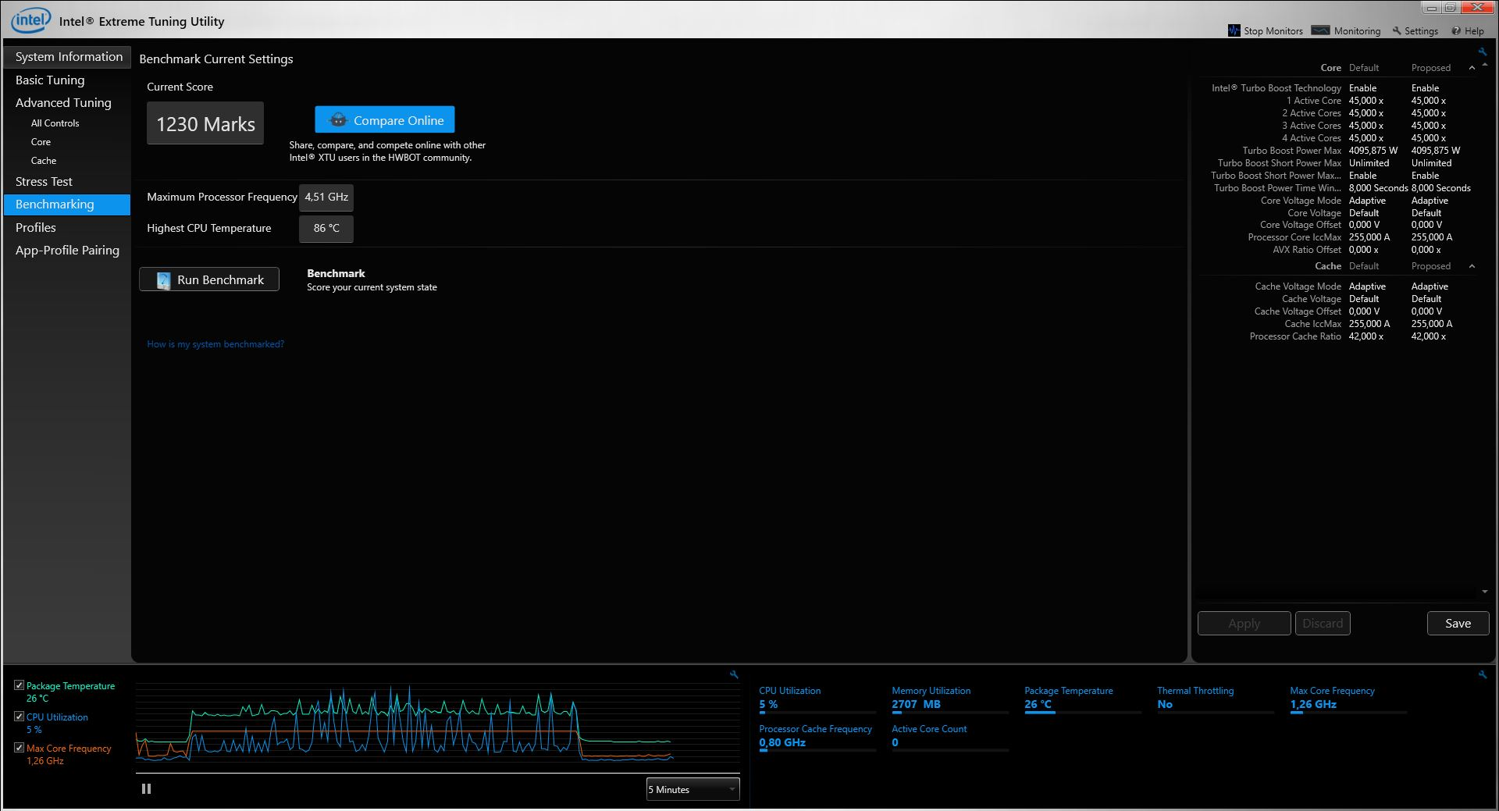This screenshot has width=1499, height=811.
Task: Collapse the Cache settings section
Action: point(1472,266)
